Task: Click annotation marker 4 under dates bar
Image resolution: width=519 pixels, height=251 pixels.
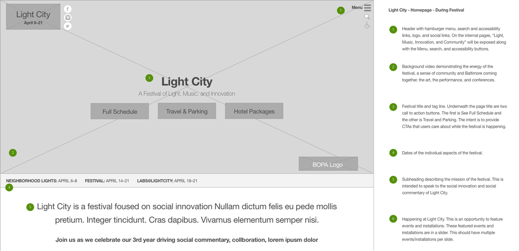Action: pyautogui.click(x=9, y=187)
